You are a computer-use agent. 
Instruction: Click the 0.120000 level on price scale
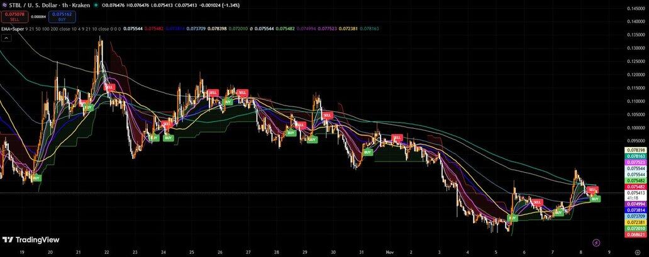pos(636,74)
